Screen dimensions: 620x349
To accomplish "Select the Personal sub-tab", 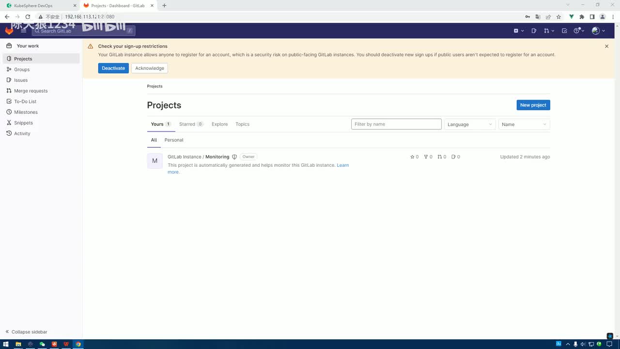I will (x=174, y=140).
